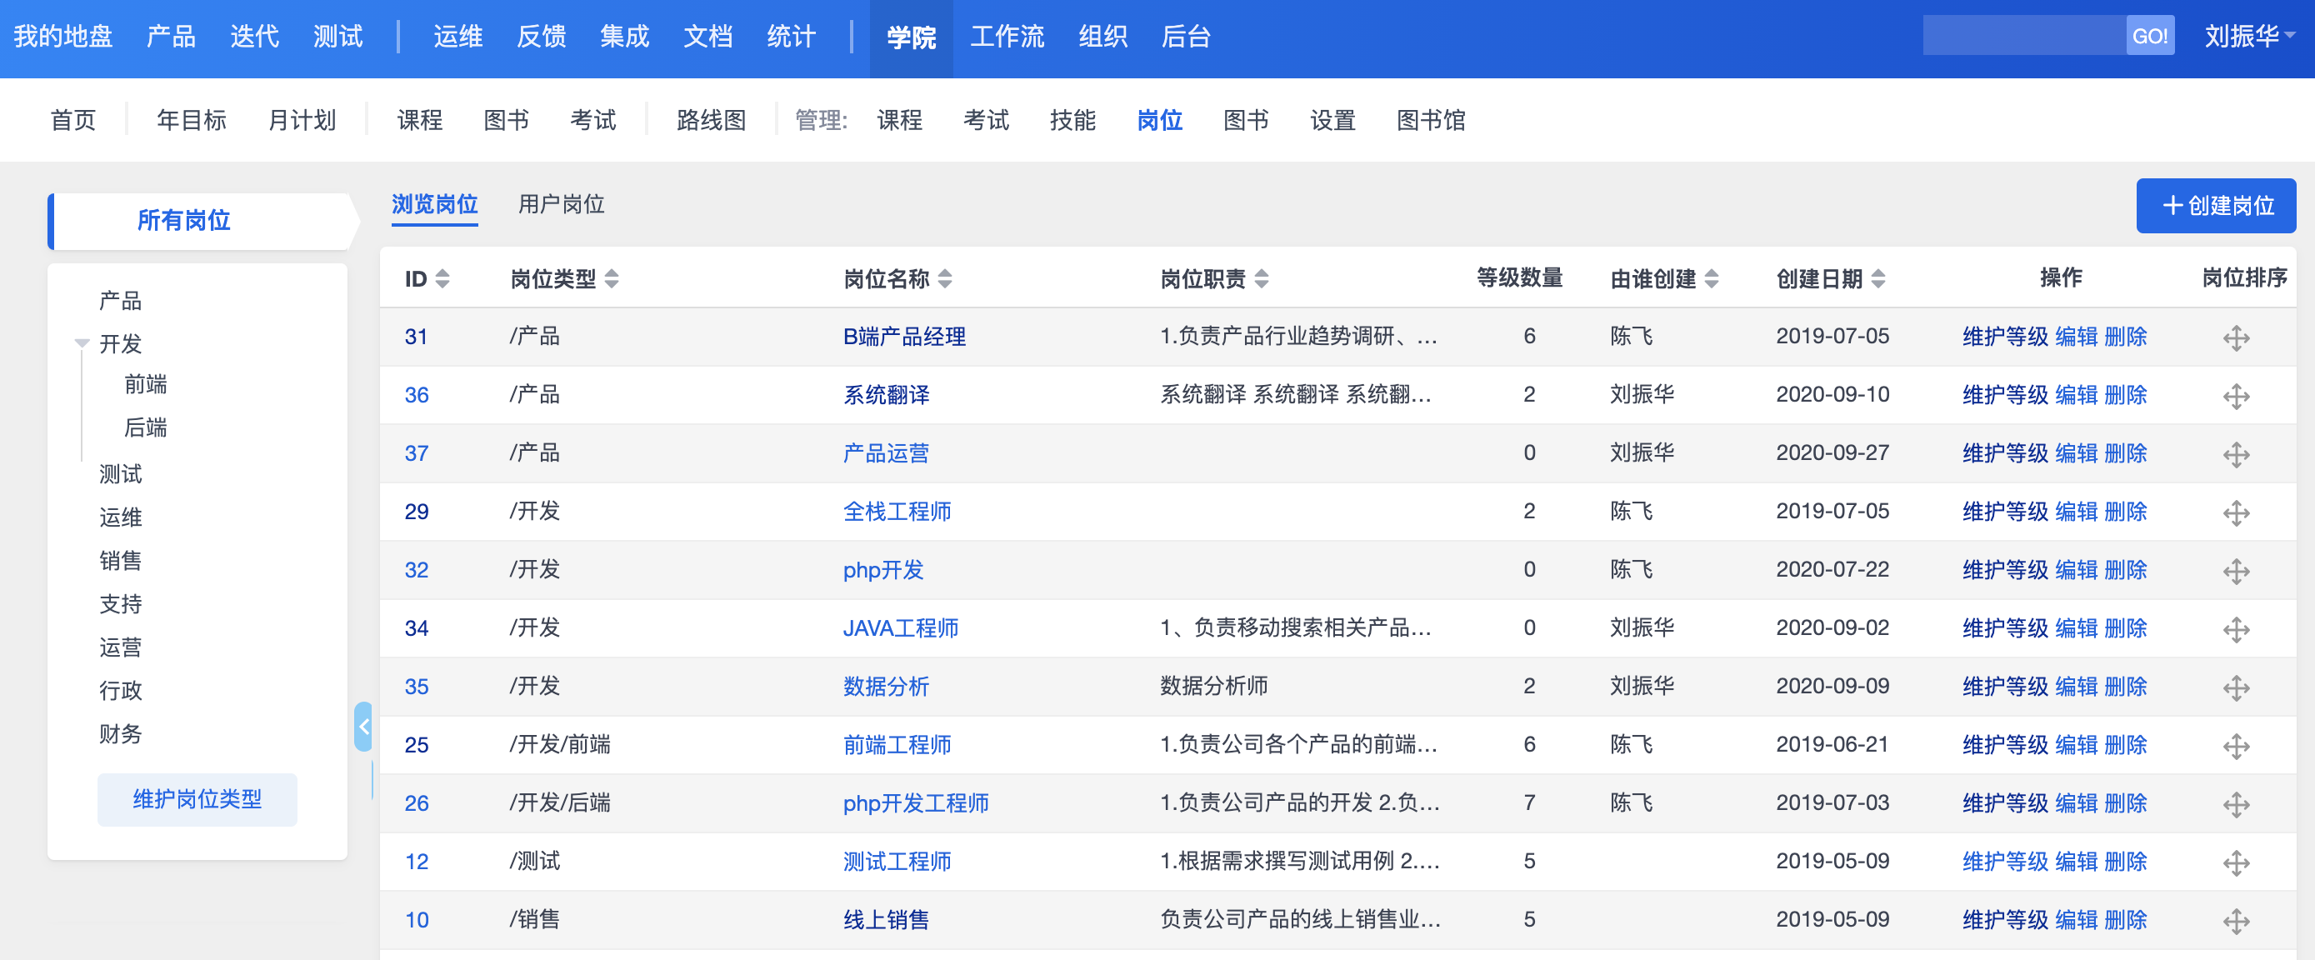This screenshot has width=2315, height=960.
Task: Sort by 岗位名称 column arrows
Action: coord(944,278)
